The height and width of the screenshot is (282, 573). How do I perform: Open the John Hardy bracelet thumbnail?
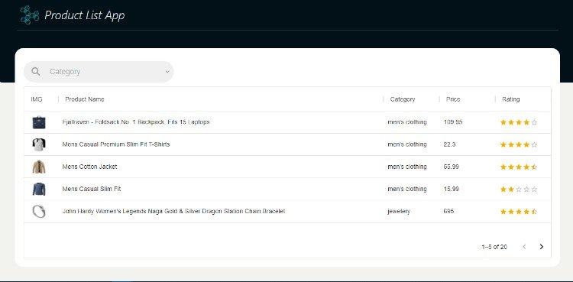[39, 212]
